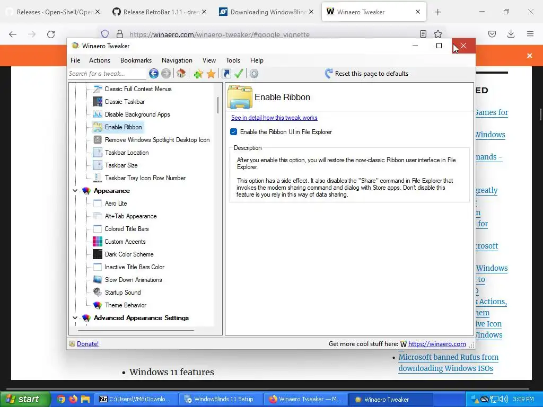Select Taskbar Location tree item
The width and height of the screenshot is (543, 407).
coord(127,153)
